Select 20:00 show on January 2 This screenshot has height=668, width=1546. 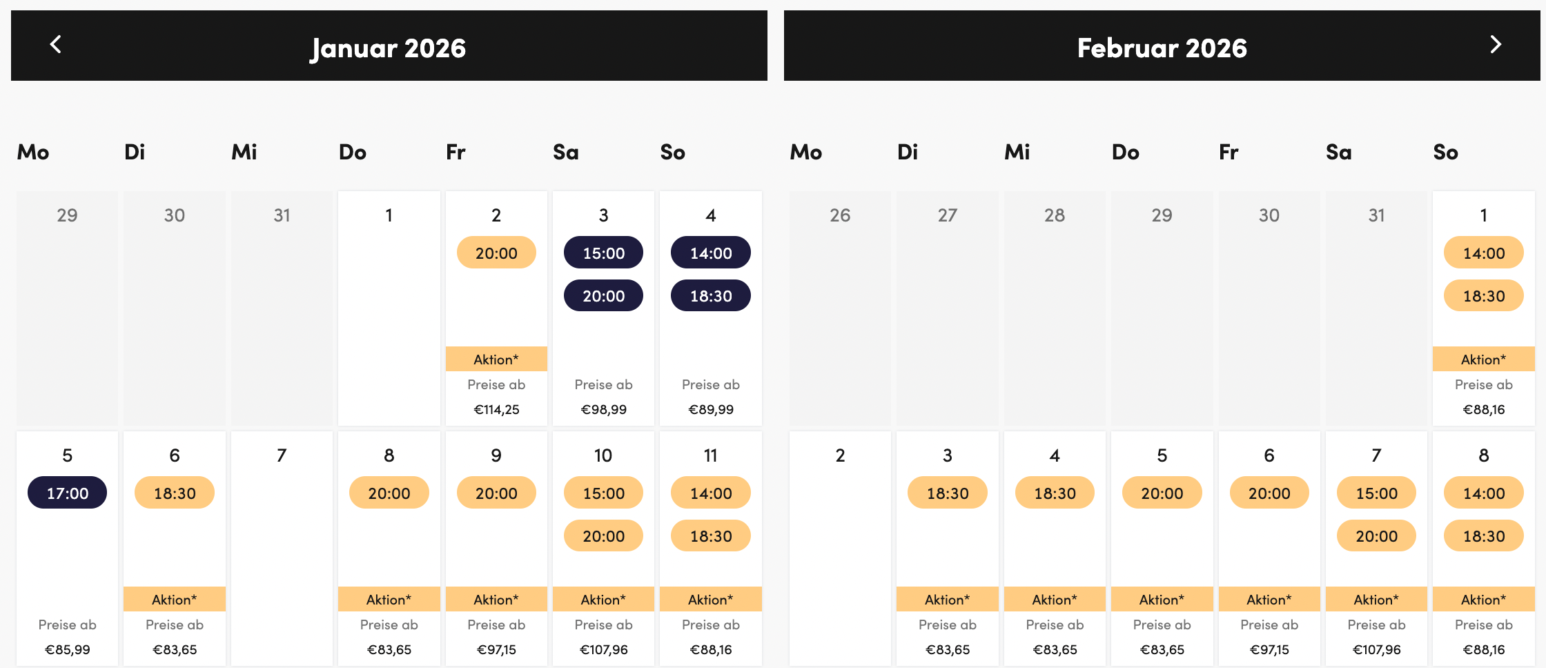pos(496,253)
